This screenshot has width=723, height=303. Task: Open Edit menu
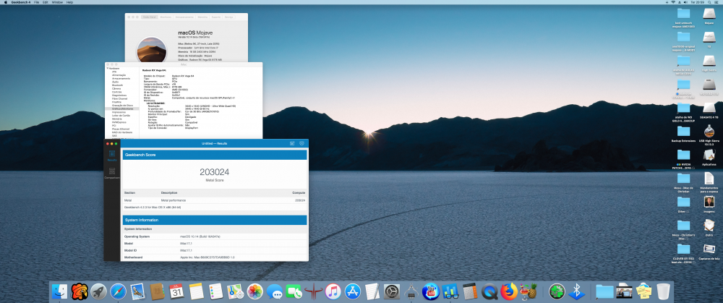coord(45,2)
